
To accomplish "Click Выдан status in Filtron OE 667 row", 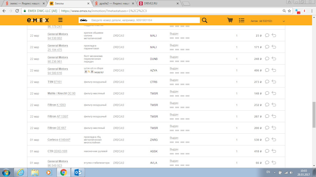I will click(174, 126).
